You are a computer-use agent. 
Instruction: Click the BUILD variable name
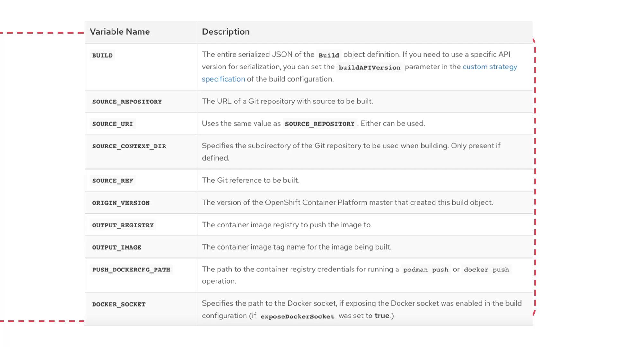(x=102, y=55)
